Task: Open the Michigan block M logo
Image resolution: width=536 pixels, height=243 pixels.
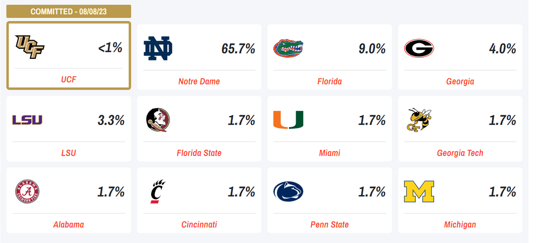Action: coord(419,191)
